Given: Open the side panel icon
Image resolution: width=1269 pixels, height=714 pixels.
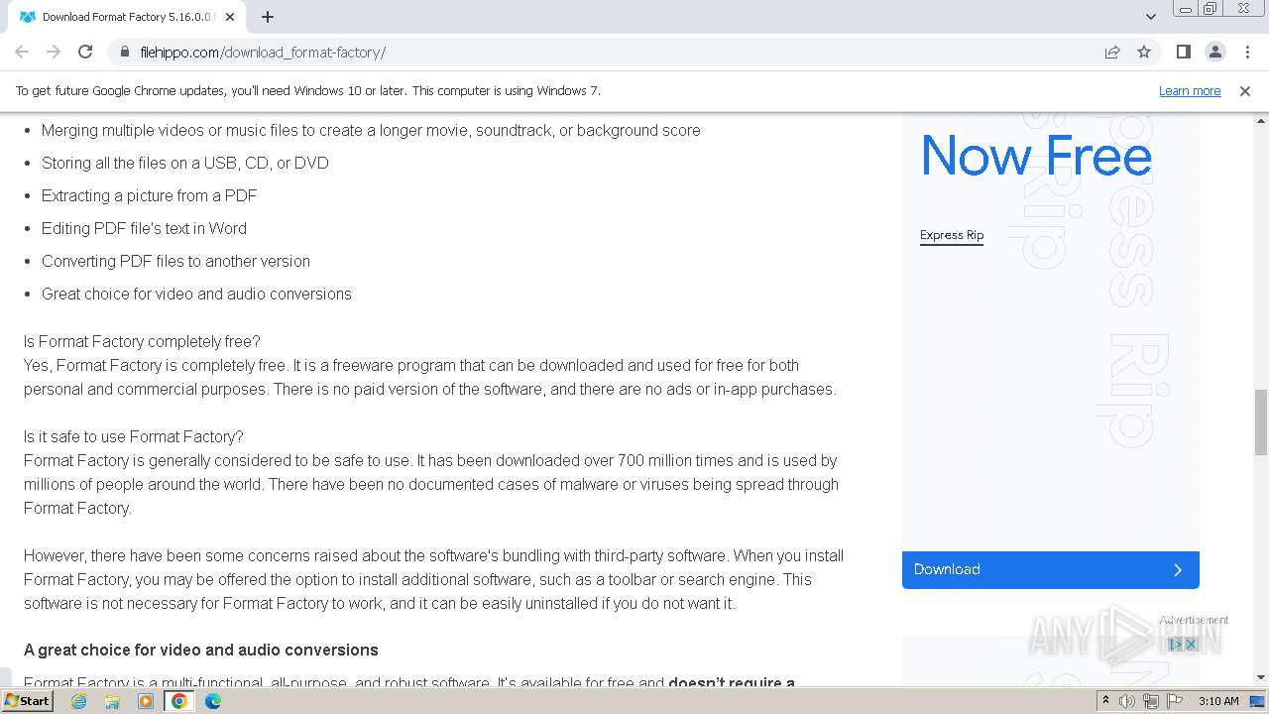Looking at the screenshot, I should click(x=1184, y=52).
